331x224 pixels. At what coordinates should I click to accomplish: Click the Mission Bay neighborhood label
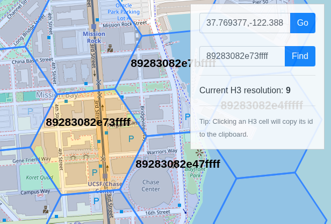tap(57, 95)
